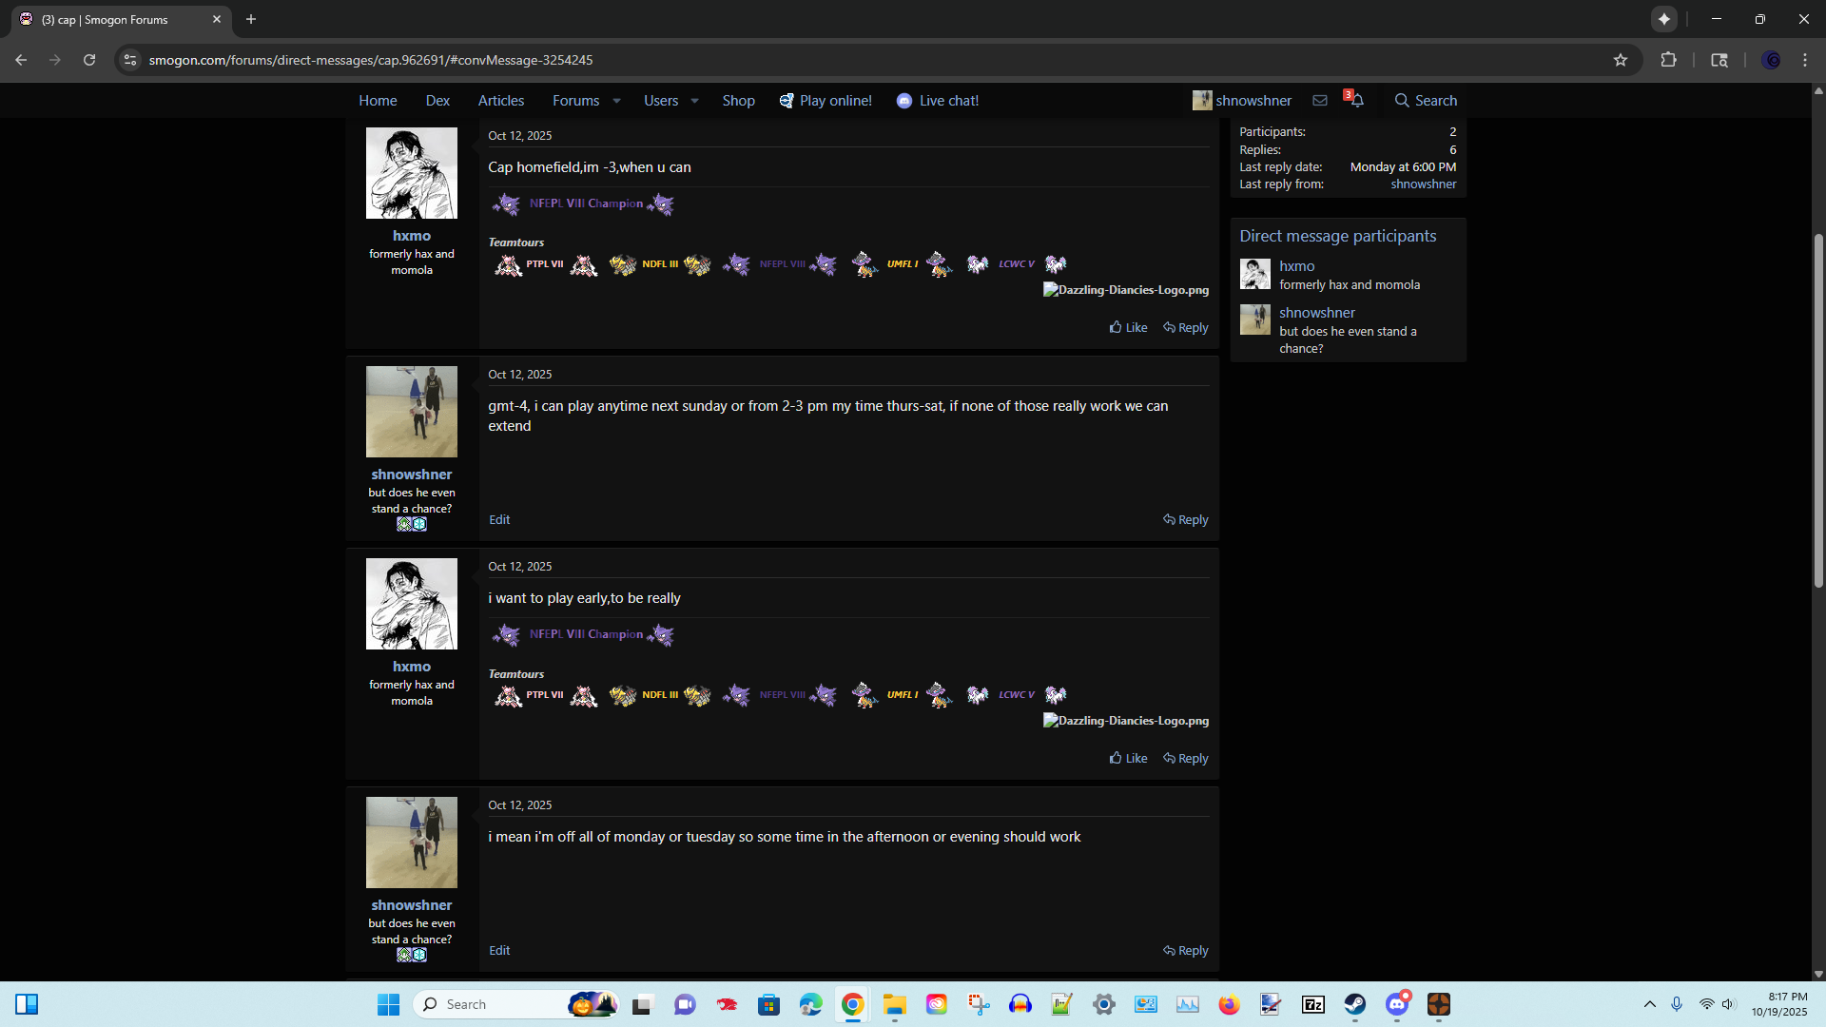The width and height of the screenshot is (1826, 1027).
Task: Open a new browser tab
Action: coord(251,19)
